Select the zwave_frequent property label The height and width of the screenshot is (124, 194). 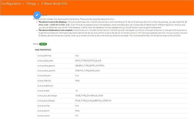click(44, 75)
